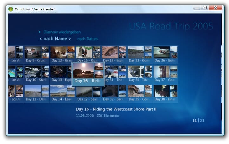Select the nach Name sort option
229x144 pixels.
tap(55, 39)
